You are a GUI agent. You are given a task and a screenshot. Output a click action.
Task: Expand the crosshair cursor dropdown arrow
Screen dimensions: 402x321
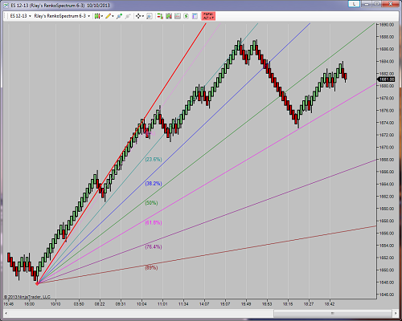[143, 16]
